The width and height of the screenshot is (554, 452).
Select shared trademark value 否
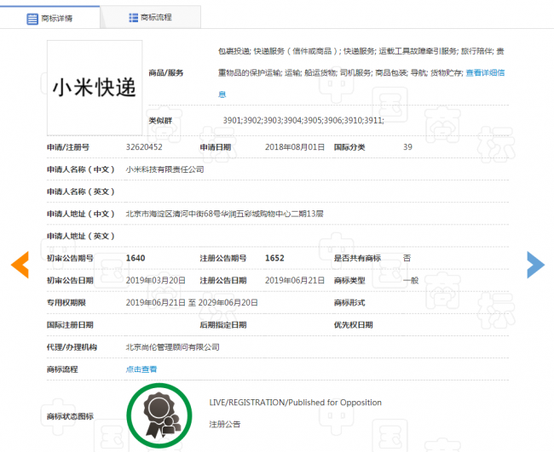[407, 258]
